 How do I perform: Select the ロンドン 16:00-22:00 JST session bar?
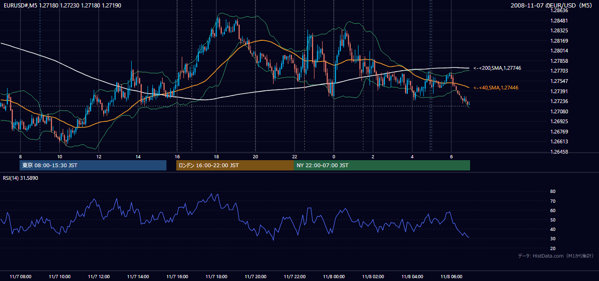[x=235, y=165]
